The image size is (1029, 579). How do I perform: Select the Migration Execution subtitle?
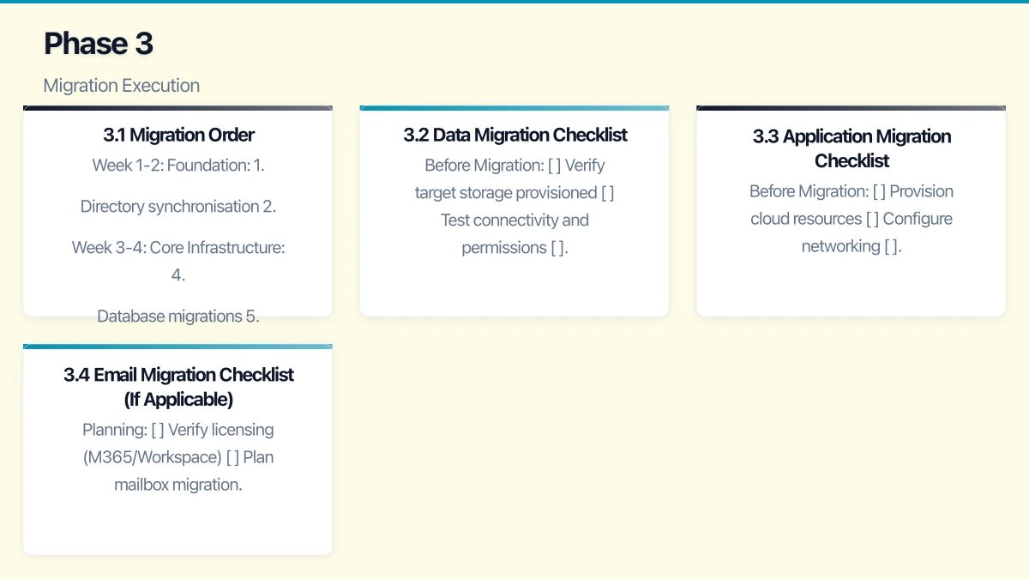tap(121, 86)
